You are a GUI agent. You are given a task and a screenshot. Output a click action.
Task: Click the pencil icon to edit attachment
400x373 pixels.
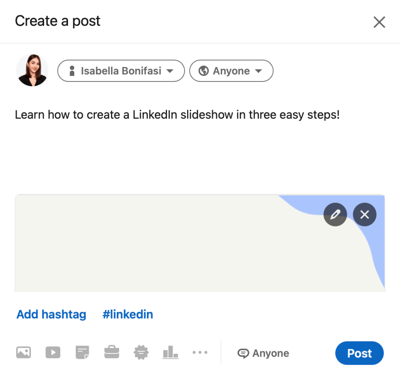(x=335, y=214)
